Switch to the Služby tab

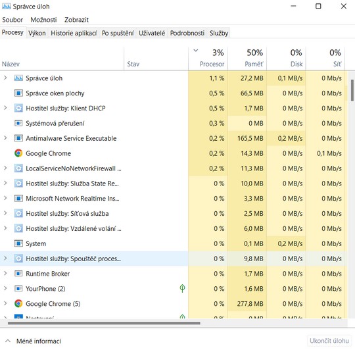click(219, 34)
